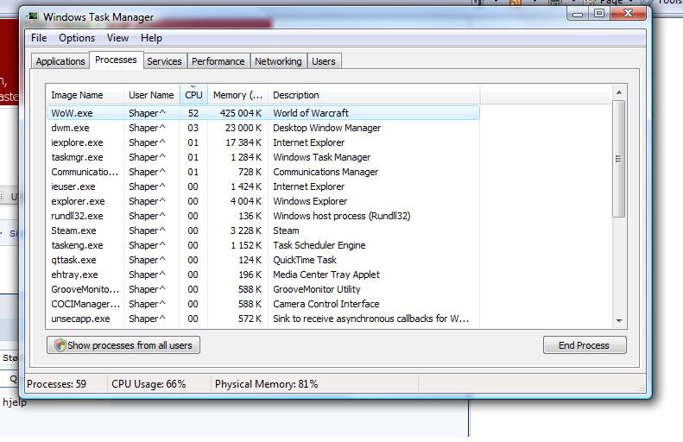Viewport: 683px width, 442px height.
Task: Select the explorer.exe process
Action: coord(263,201)
